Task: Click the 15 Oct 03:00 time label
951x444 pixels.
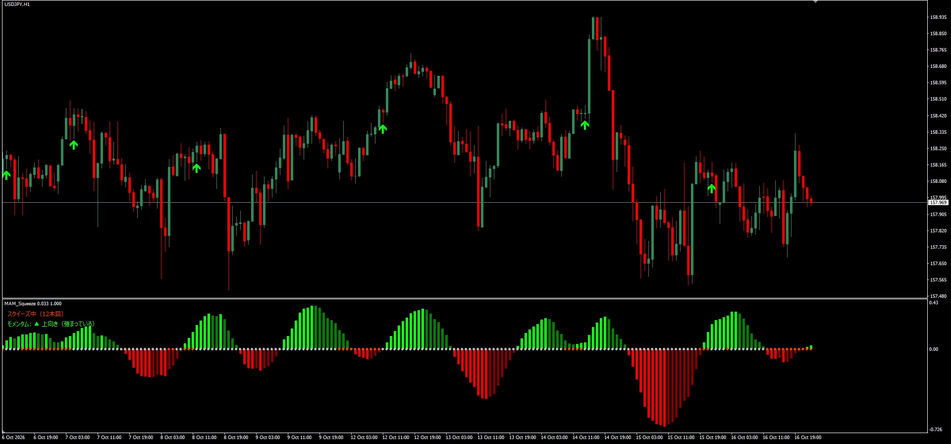Action: coord(649,438)
